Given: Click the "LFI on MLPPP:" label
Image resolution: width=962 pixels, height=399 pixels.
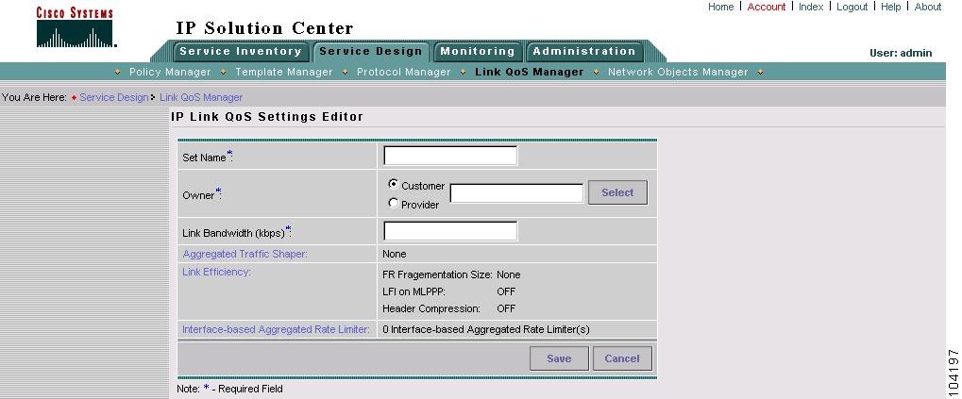Looking at the screenshot, I should [414, 291].
